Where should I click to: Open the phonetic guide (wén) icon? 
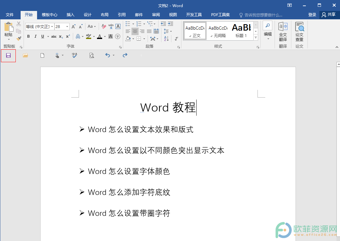pyautogui.click(x=111, y=26)
